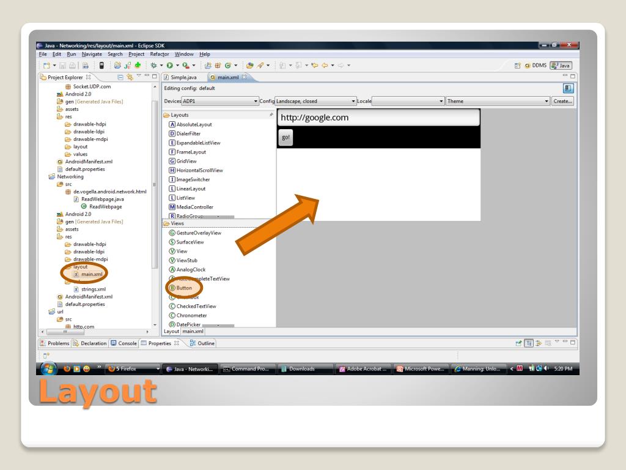Toggle the Java perspective button
626x470 pixels.
pyautogui.click(x=561, y=65)
